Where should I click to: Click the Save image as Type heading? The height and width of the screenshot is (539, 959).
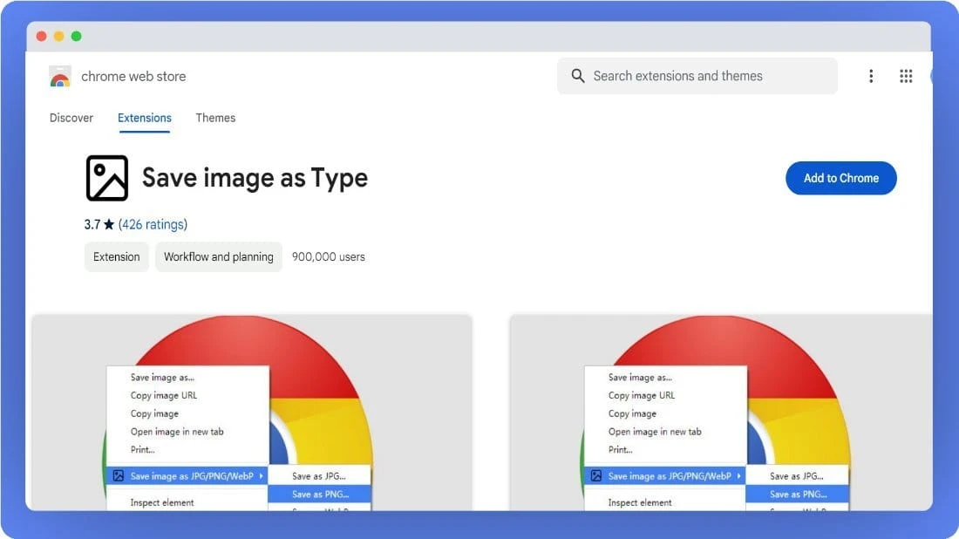pos(255,178)
